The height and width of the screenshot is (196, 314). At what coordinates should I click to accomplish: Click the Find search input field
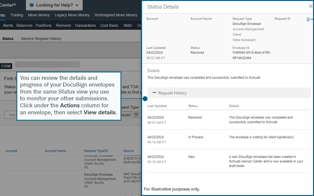pyautogui.click(x=10, y=115)
